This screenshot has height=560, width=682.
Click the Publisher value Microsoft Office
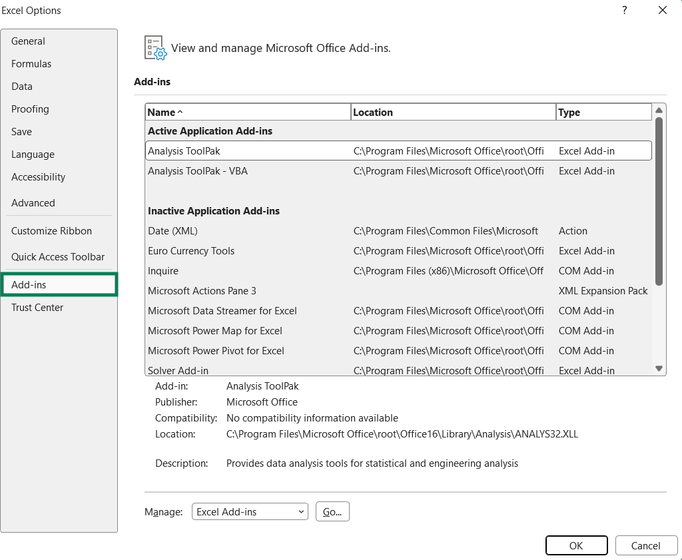click(x=262, y=402)
